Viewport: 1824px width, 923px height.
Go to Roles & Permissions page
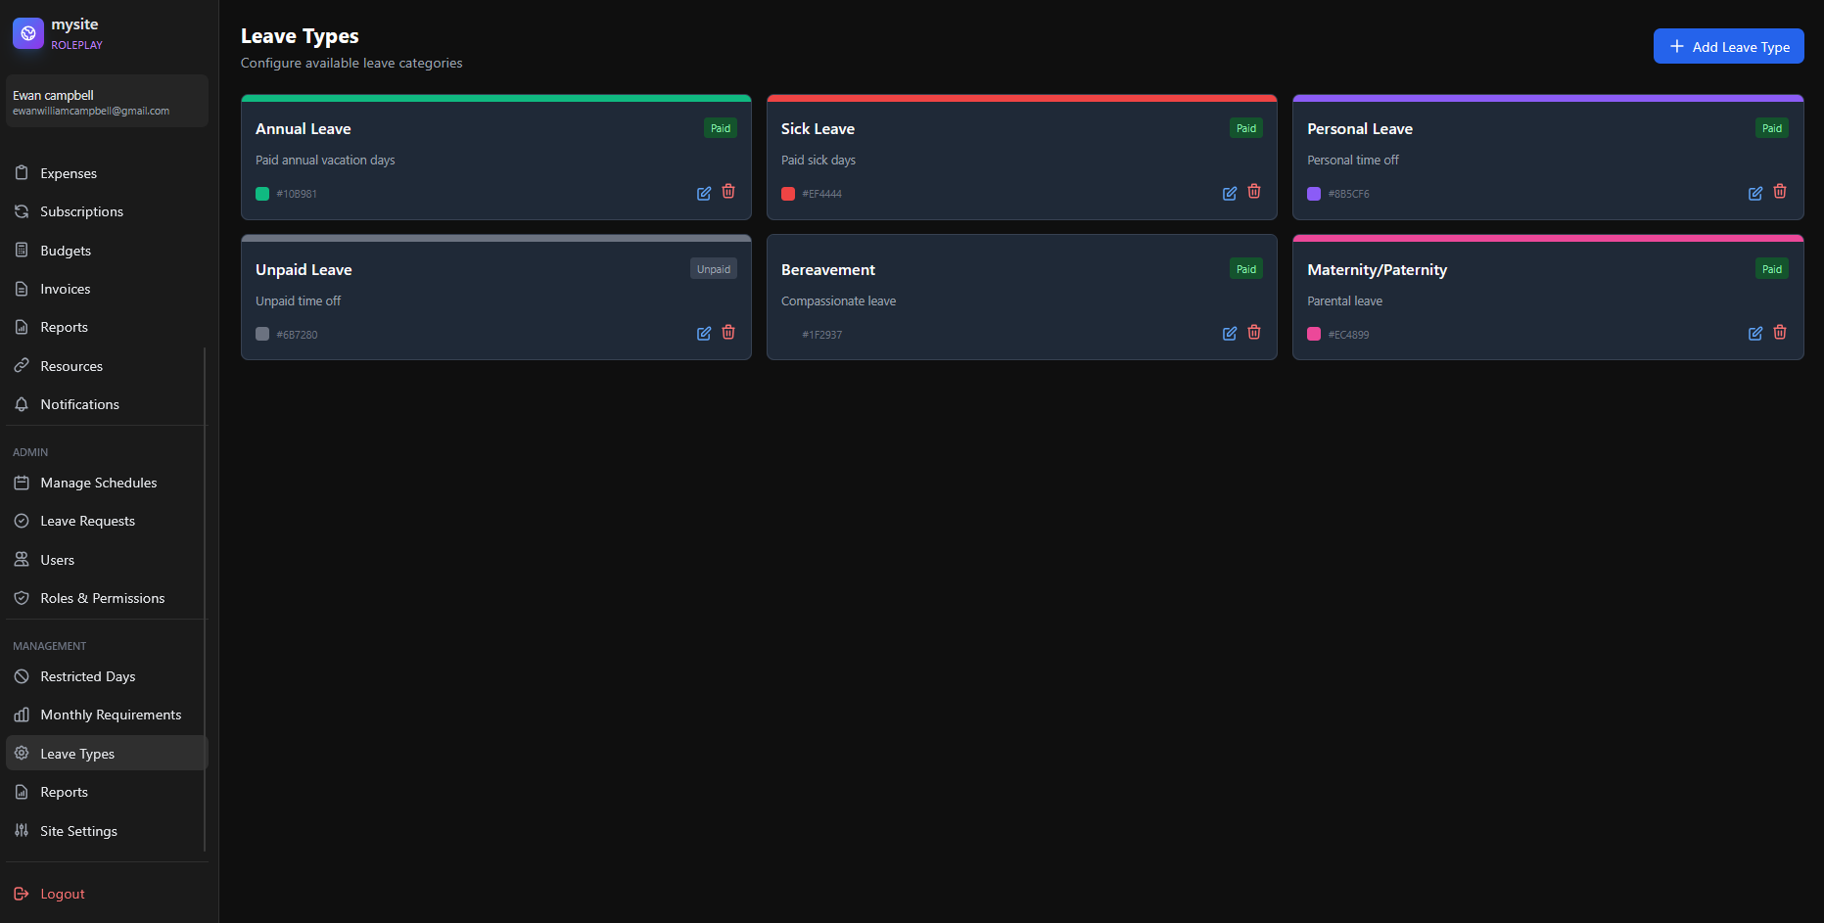tap(102, 598)
